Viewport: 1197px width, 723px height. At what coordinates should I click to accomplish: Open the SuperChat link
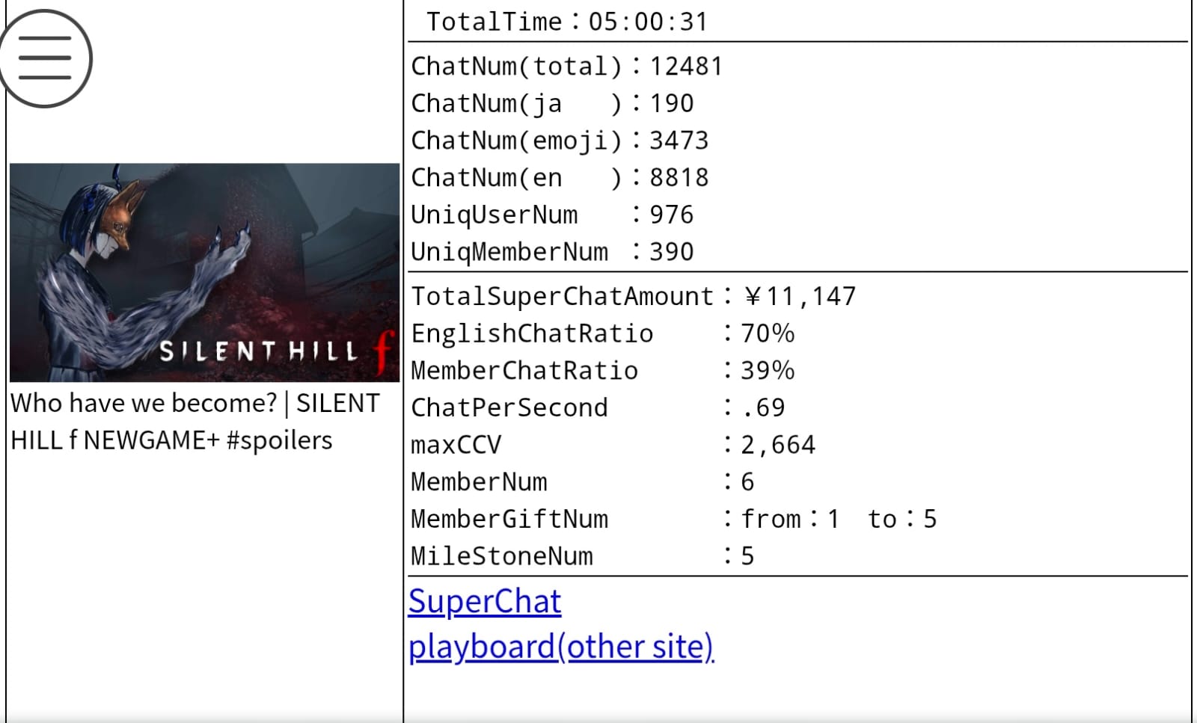coord(485,601)
